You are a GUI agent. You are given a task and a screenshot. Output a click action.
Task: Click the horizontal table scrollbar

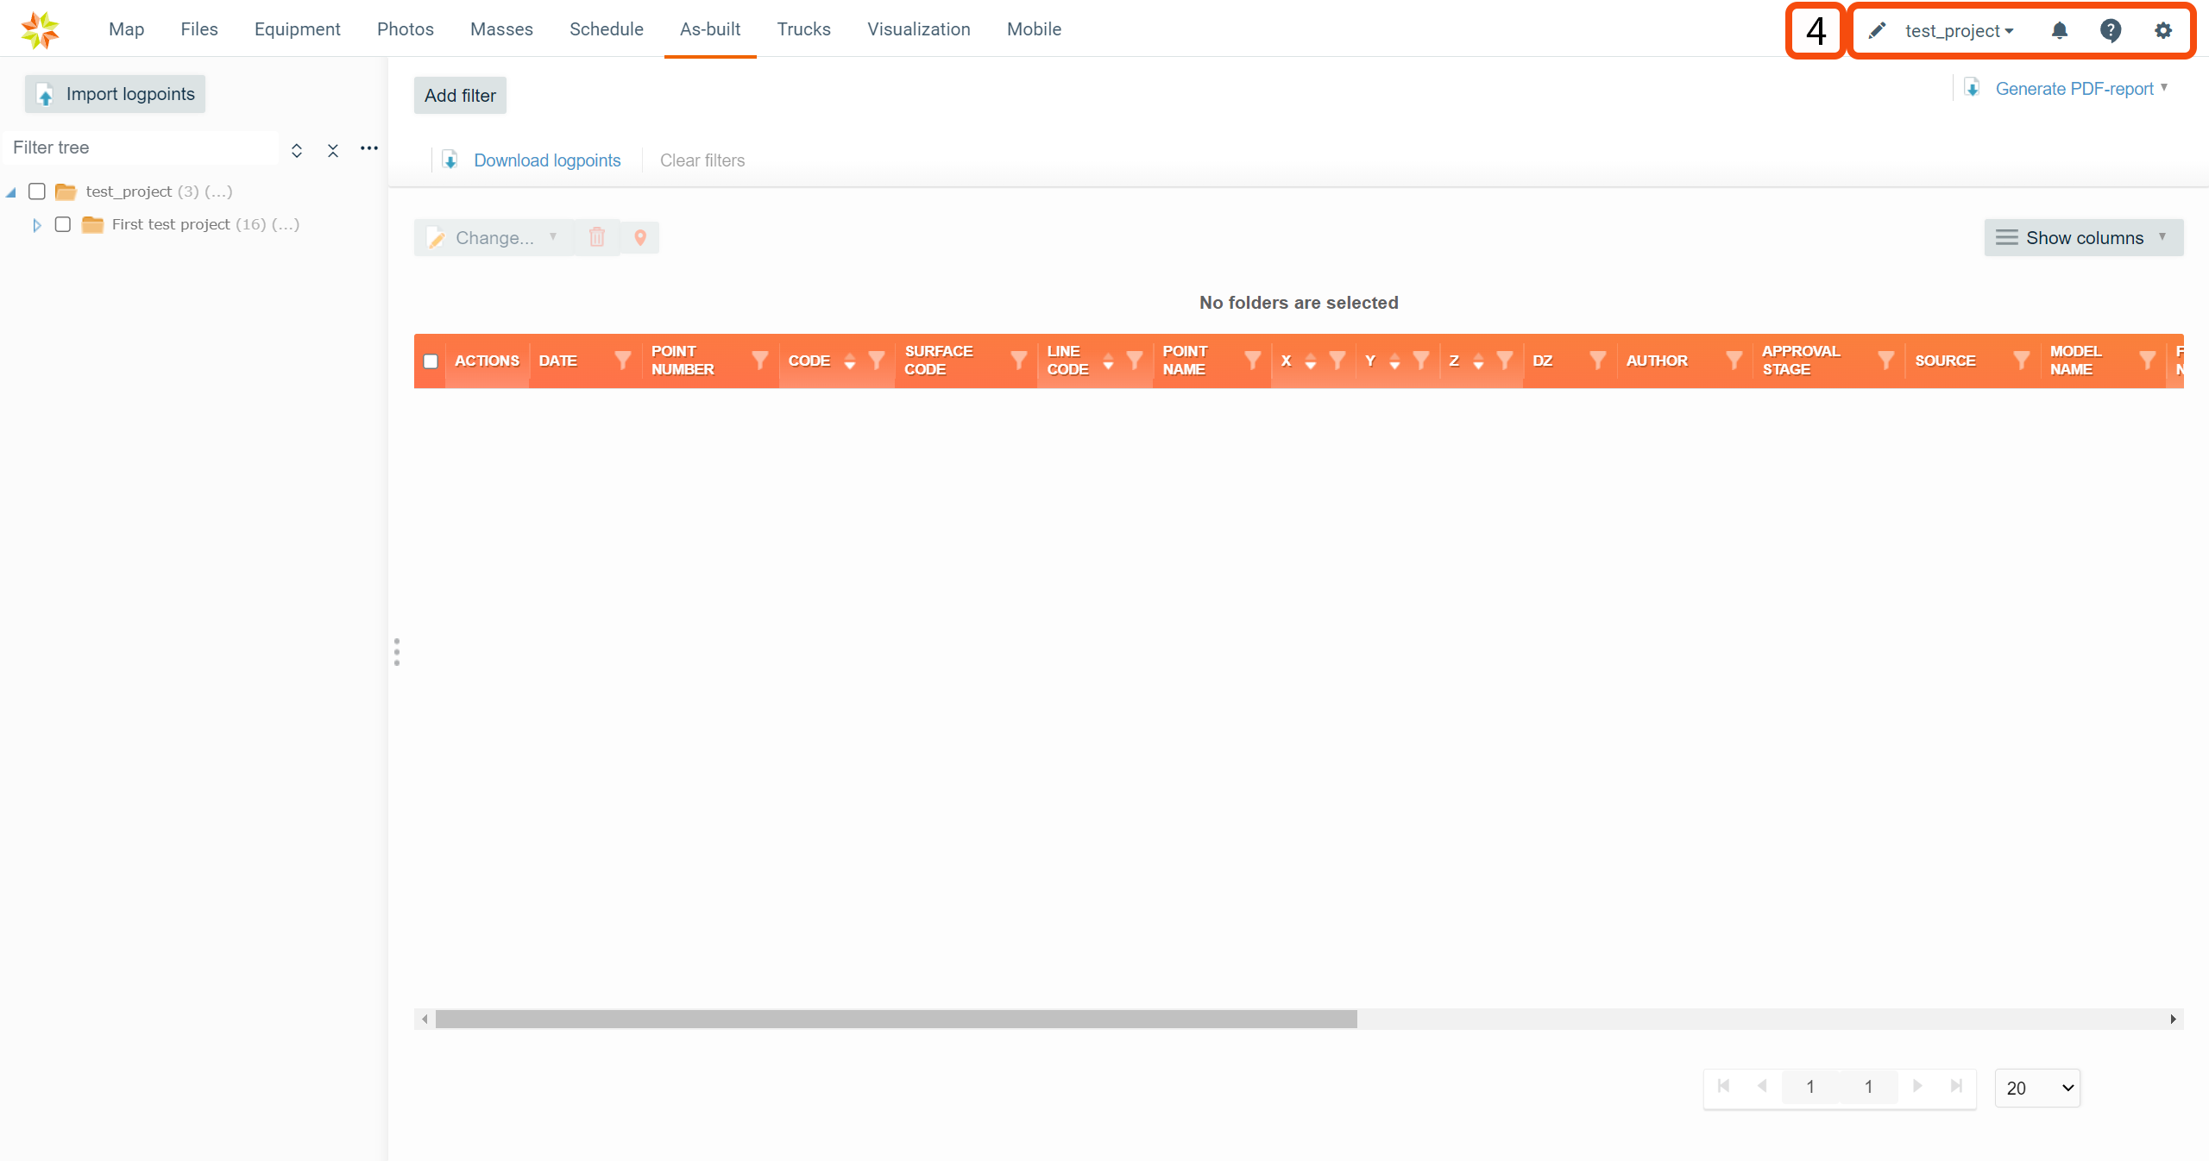click(x=896, y=1020)
